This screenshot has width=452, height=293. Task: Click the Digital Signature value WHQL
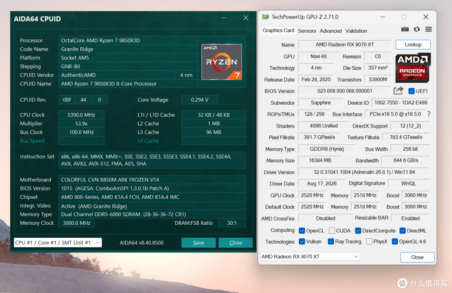pos(408,184)
